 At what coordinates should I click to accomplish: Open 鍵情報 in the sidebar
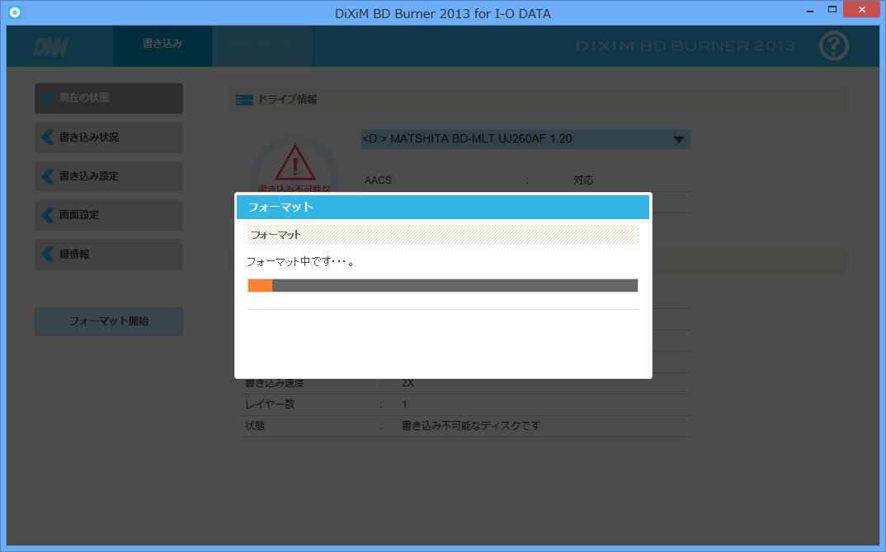click(x=109, y=254)
